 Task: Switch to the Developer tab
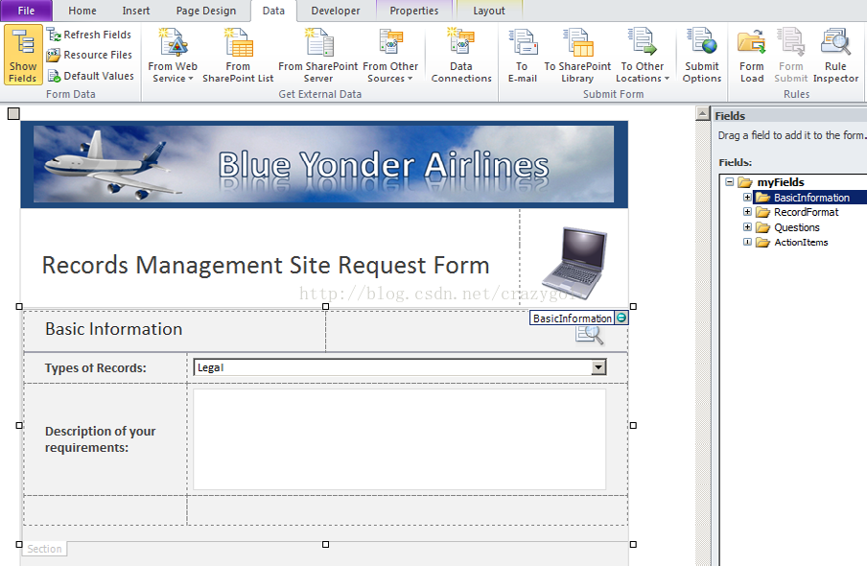(x=335, y=11)
